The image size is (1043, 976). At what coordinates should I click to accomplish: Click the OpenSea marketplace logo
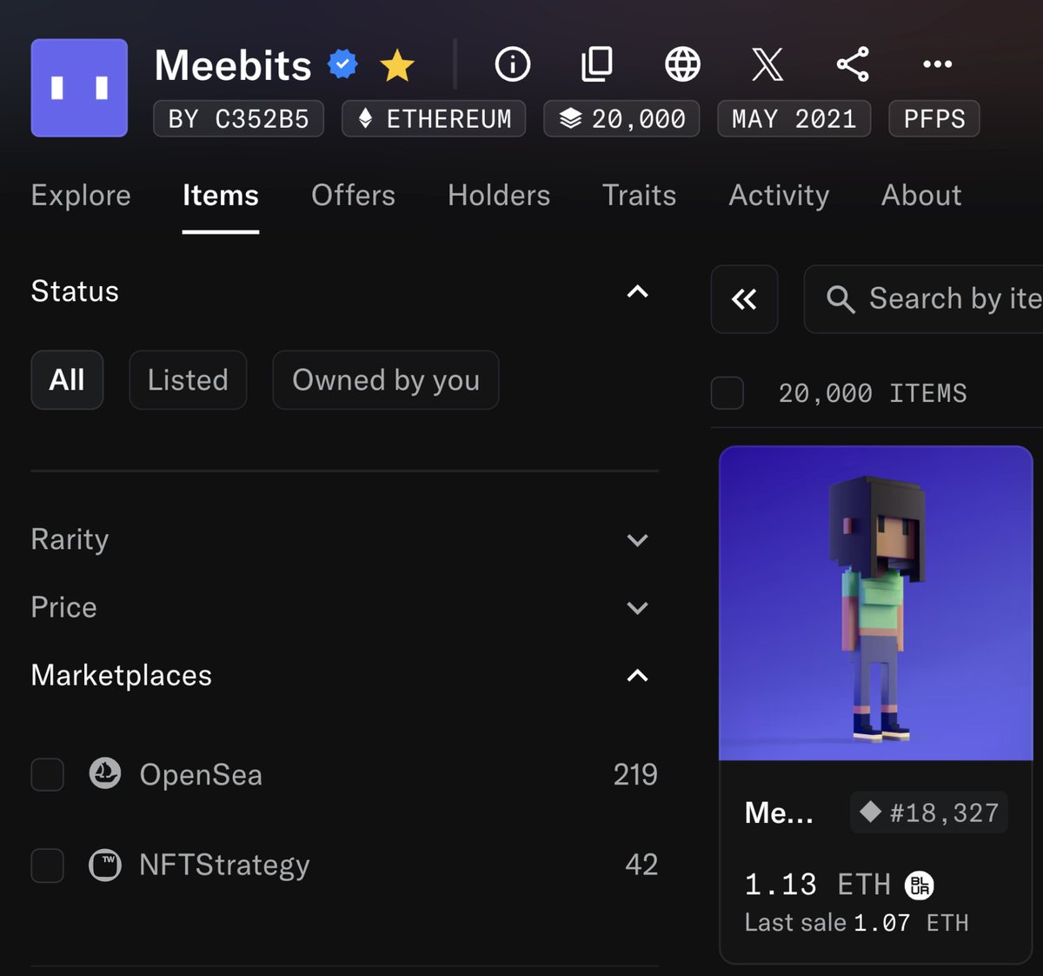[105, 772]
